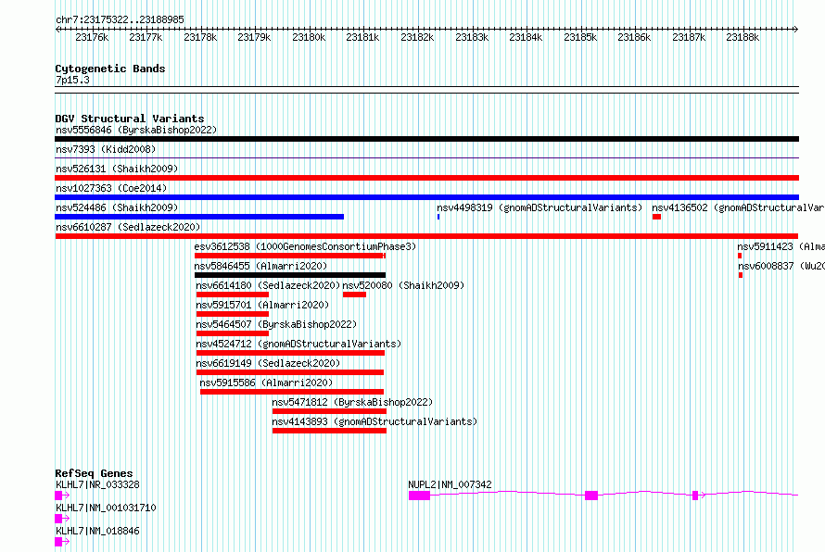Click nsv5464507 (ByrskaBishop2022) label
825x552 pixels.
(x=276, y=324)
